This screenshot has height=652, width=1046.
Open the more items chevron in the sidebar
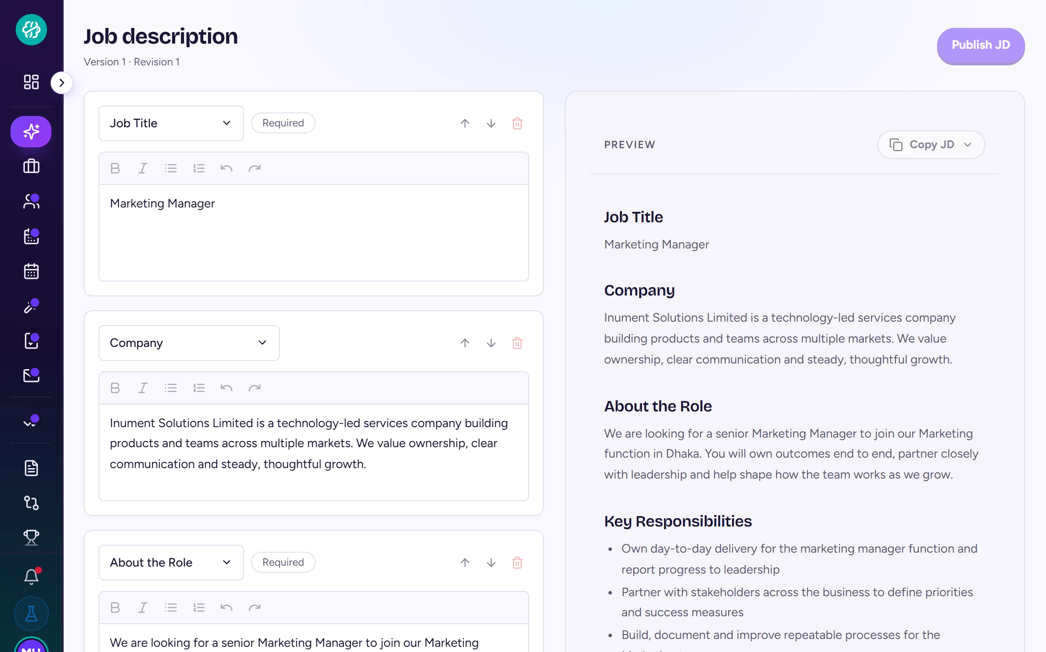pyautogui.click(x=31, y=421)
